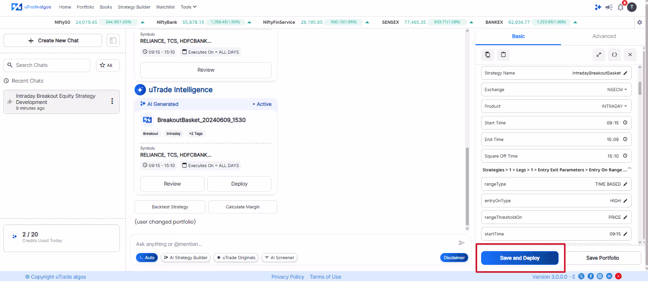Image resolution: width=648 pixels, height=281 pixels.
Task: Toggle the uTrade Originals chip
Action: (x=236, y=258)
